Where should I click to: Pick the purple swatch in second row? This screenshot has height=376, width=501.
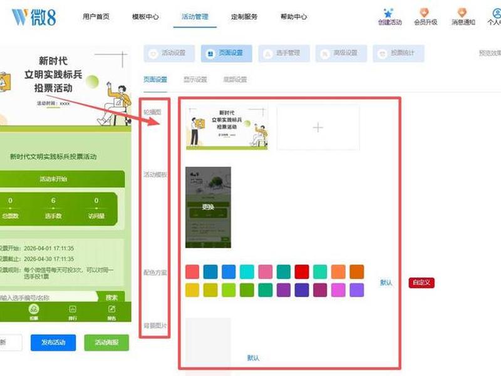pyautogui.click(x=284, y=290)
